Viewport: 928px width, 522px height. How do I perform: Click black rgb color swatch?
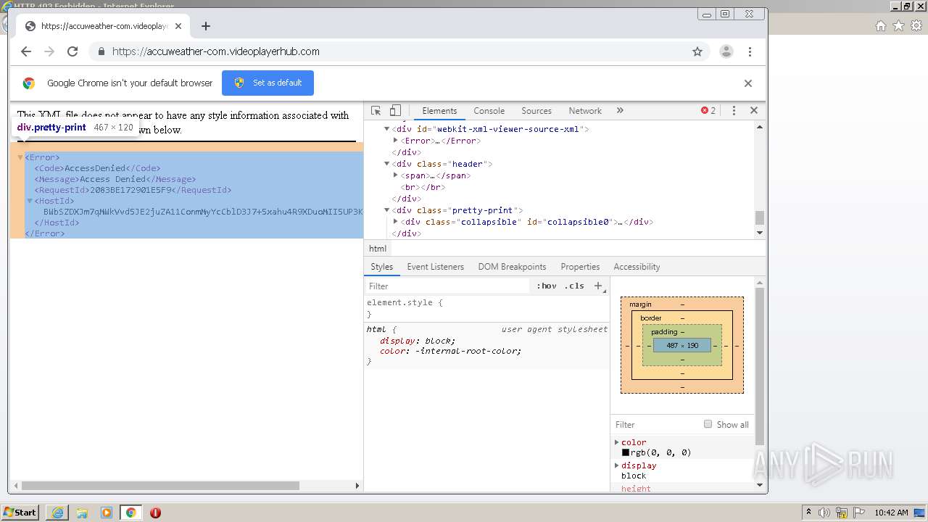[626, 452]
